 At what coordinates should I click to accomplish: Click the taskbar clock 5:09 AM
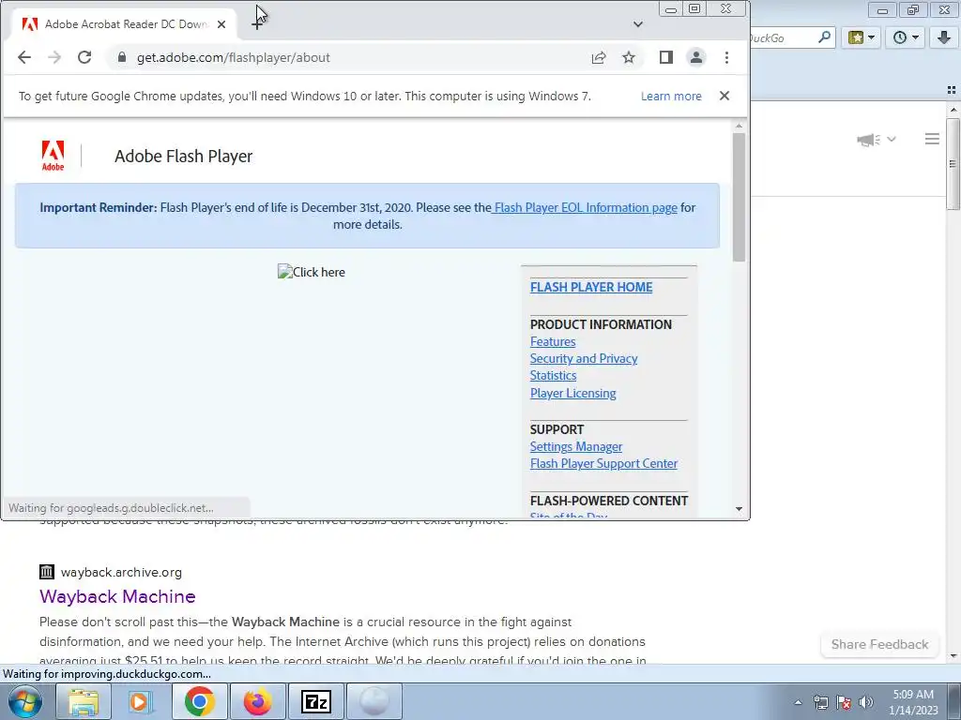click(913, 695)
